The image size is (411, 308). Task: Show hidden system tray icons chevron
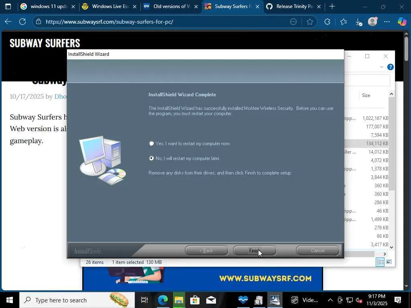(x=330, y=300)
